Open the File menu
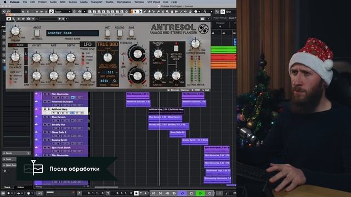Viewport: 351px width, 197px height. point(25,2)
